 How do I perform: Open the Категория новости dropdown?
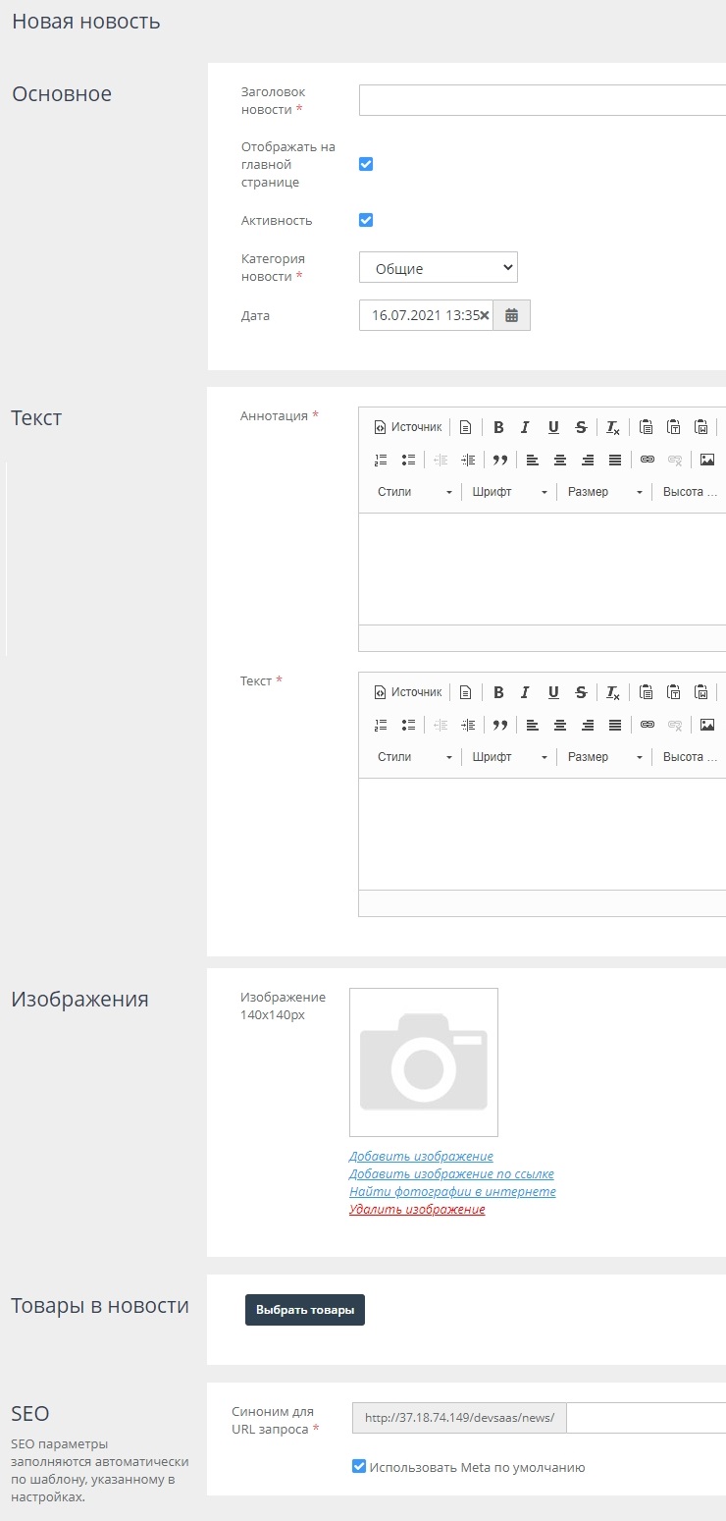[x=438, y=267]
